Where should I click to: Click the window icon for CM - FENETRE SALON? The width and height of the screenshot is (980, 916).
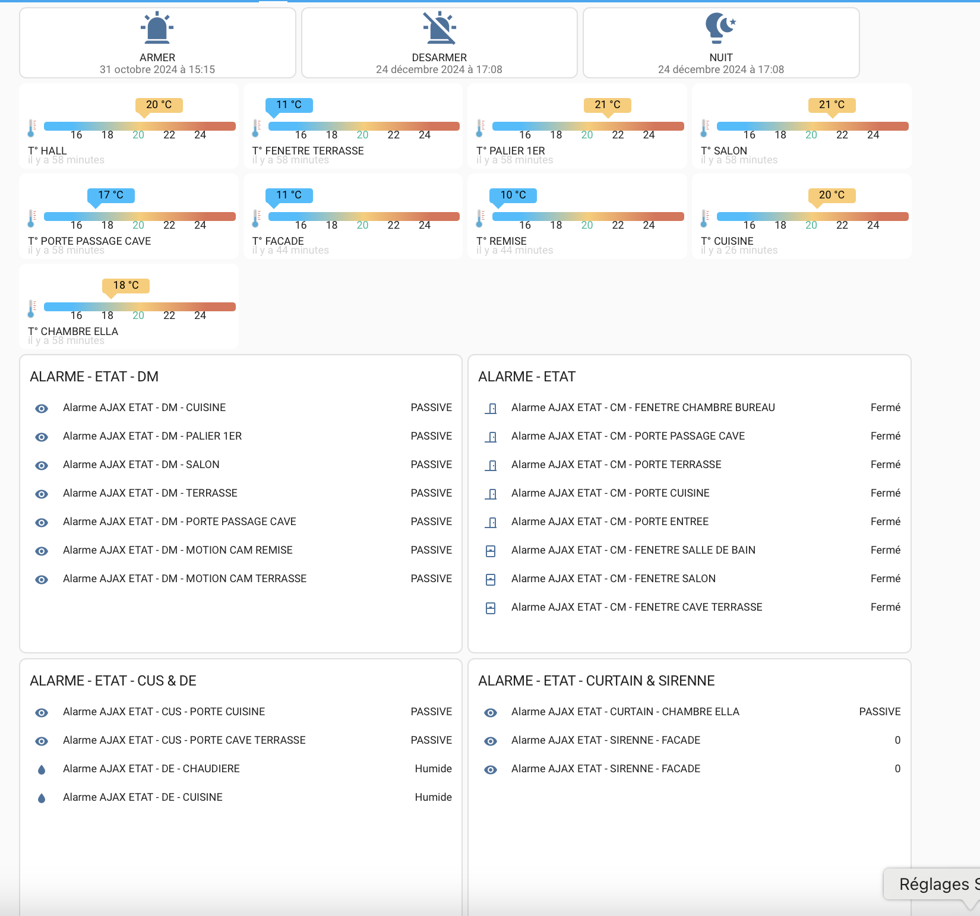[491, 579]
